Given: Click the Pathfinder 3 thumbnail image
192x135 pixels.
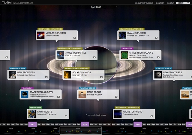Looking at the screenshot, I should (32, 114).
